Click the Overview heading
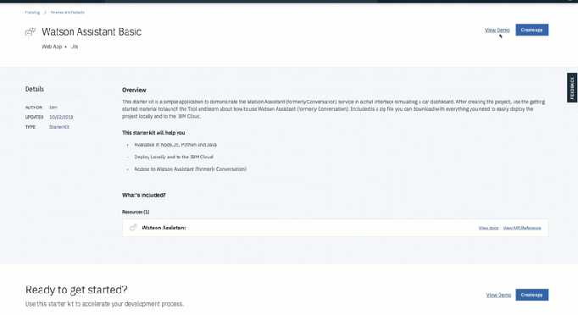The width and height of the screenshot is (578, 315). tap(134, 90)
